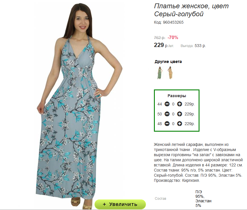The width and height of the screenshot is (247, 210).
Task: Decrease quantity for size 44
Action: [x=167, y=104]
